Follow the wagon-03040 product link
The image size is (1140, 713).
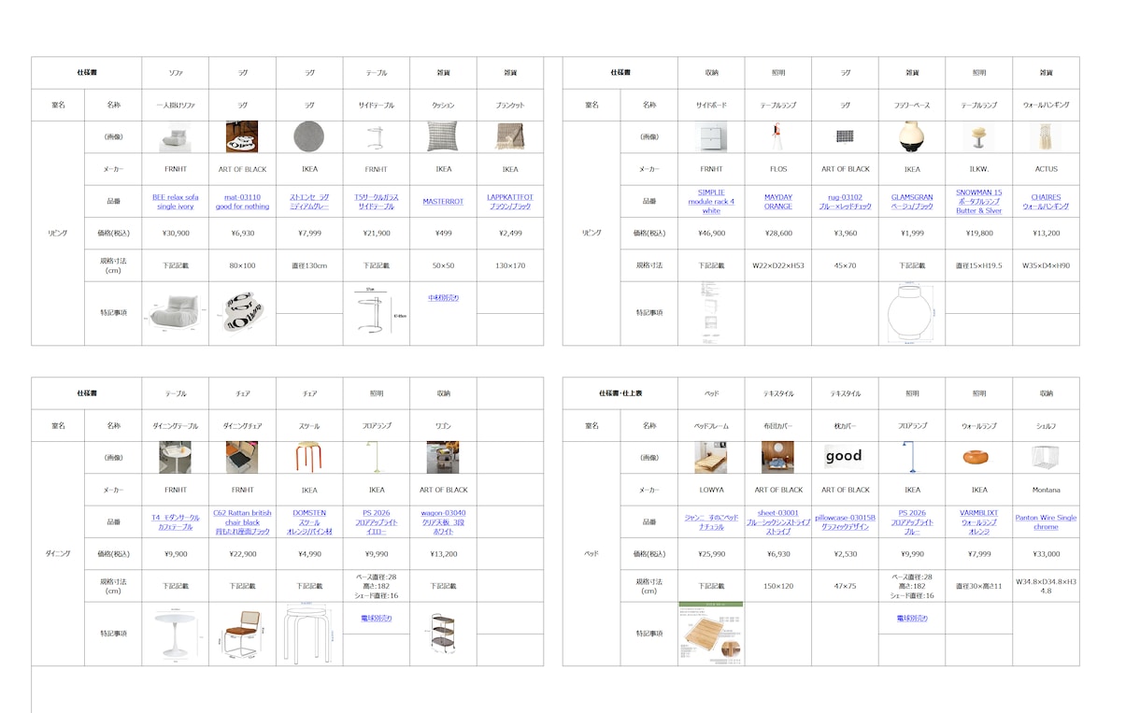click(443, 522)
